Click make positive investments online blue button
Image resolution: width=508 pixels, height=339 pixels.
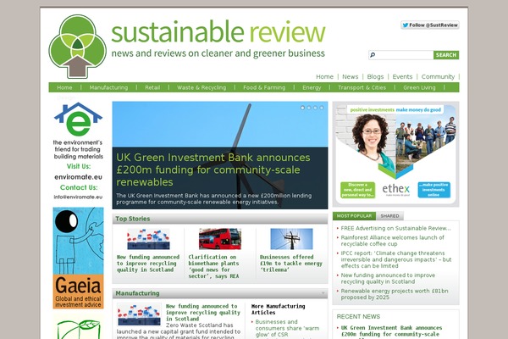click(x=433, y=190)
